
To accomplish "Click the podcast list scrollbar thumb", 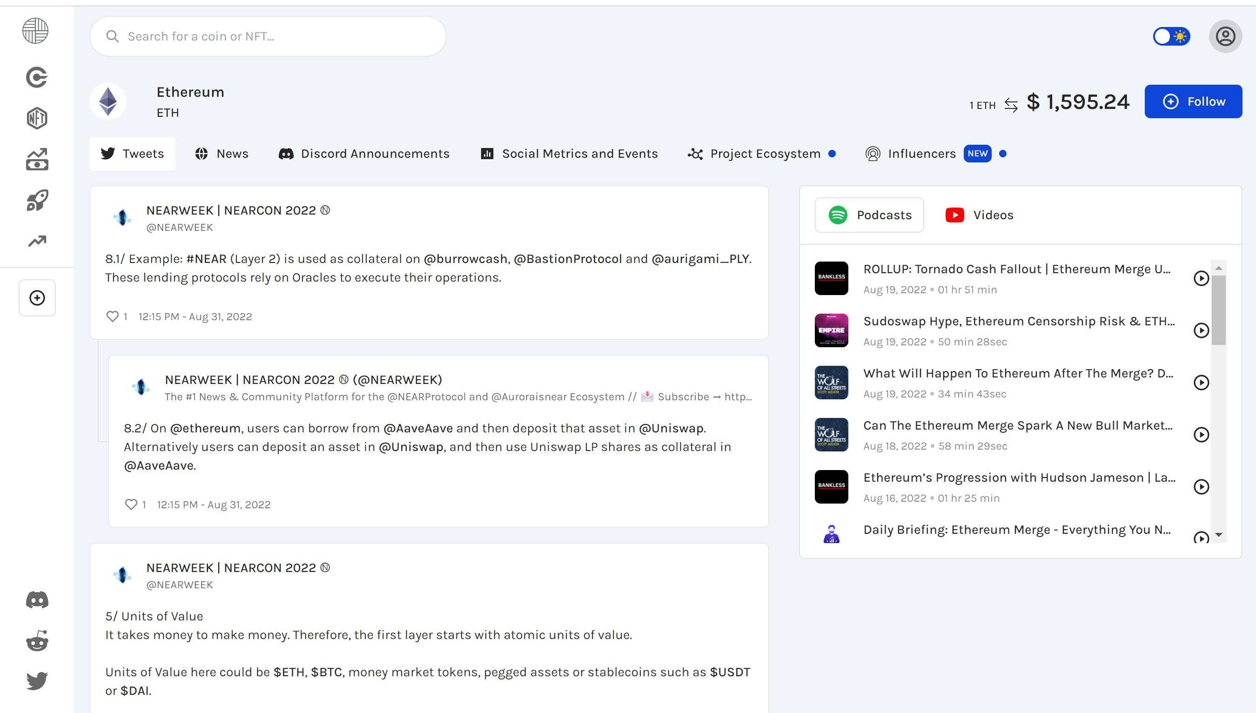I will (1218, 310).
